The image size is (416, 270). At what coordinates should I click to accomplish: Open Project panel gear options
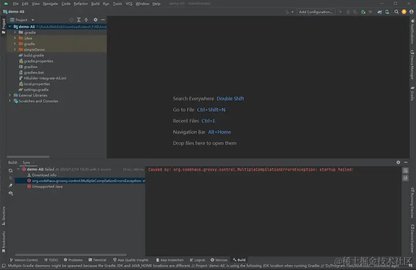[x=95, y=20]
